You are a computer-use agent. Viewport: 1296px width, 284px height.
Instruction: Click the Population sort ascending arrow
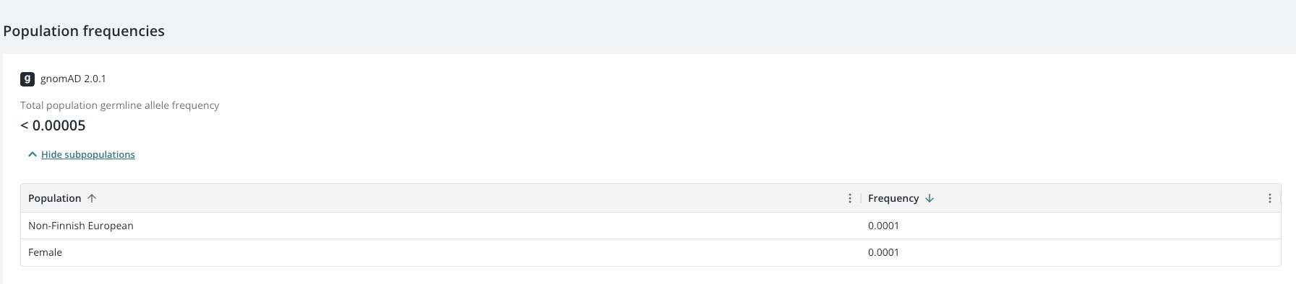92,198
